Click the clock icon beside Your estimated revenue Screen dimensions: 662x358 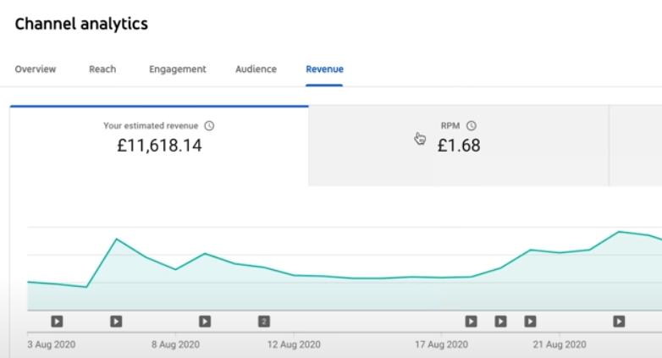click(209, 126)
